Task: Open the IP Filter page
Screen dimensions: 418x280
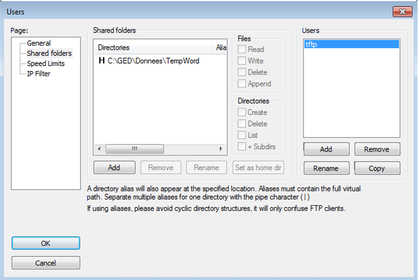Action: click(x=38, y=74)
